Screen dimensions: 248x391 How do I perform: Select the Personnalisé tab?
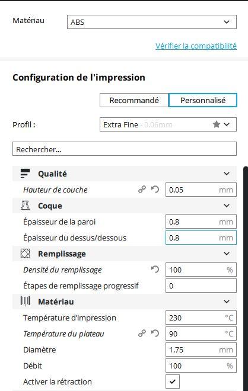tap(203, 100)
